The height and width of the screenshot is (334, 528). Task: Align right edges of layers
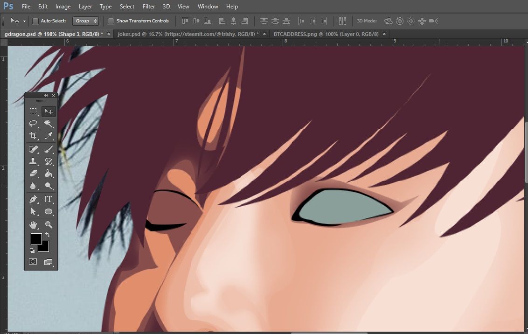245,21
